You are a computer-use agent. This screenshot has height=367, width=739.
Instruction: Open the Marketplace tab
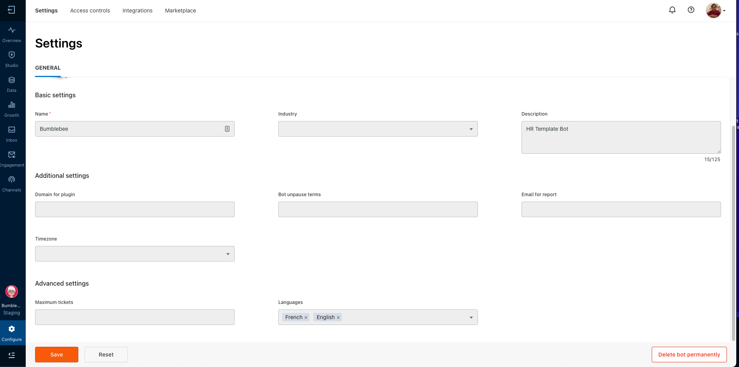pos(180,11)
